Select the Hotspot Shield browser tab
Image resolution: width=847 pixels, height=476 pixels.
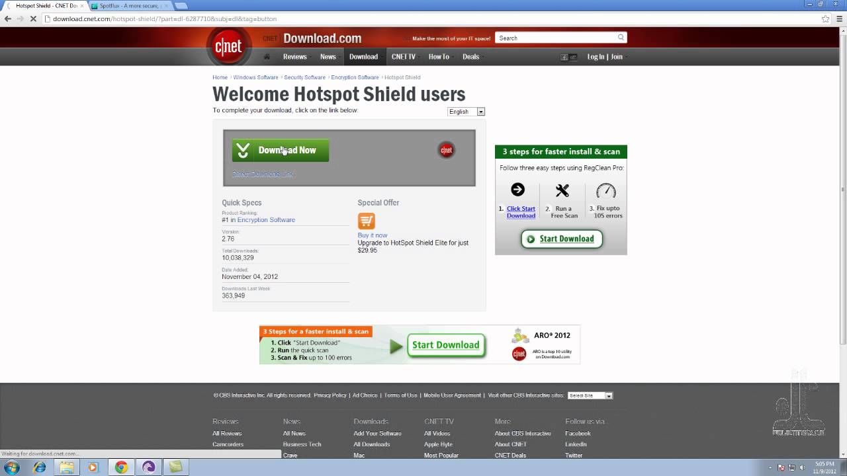pyautogui.click(x=45, y=6)
